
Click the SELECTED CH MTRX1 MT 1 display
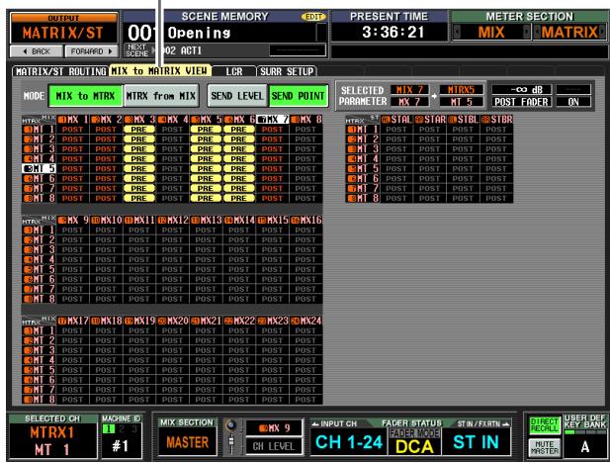pyautogui.click(x=52, y=441)
